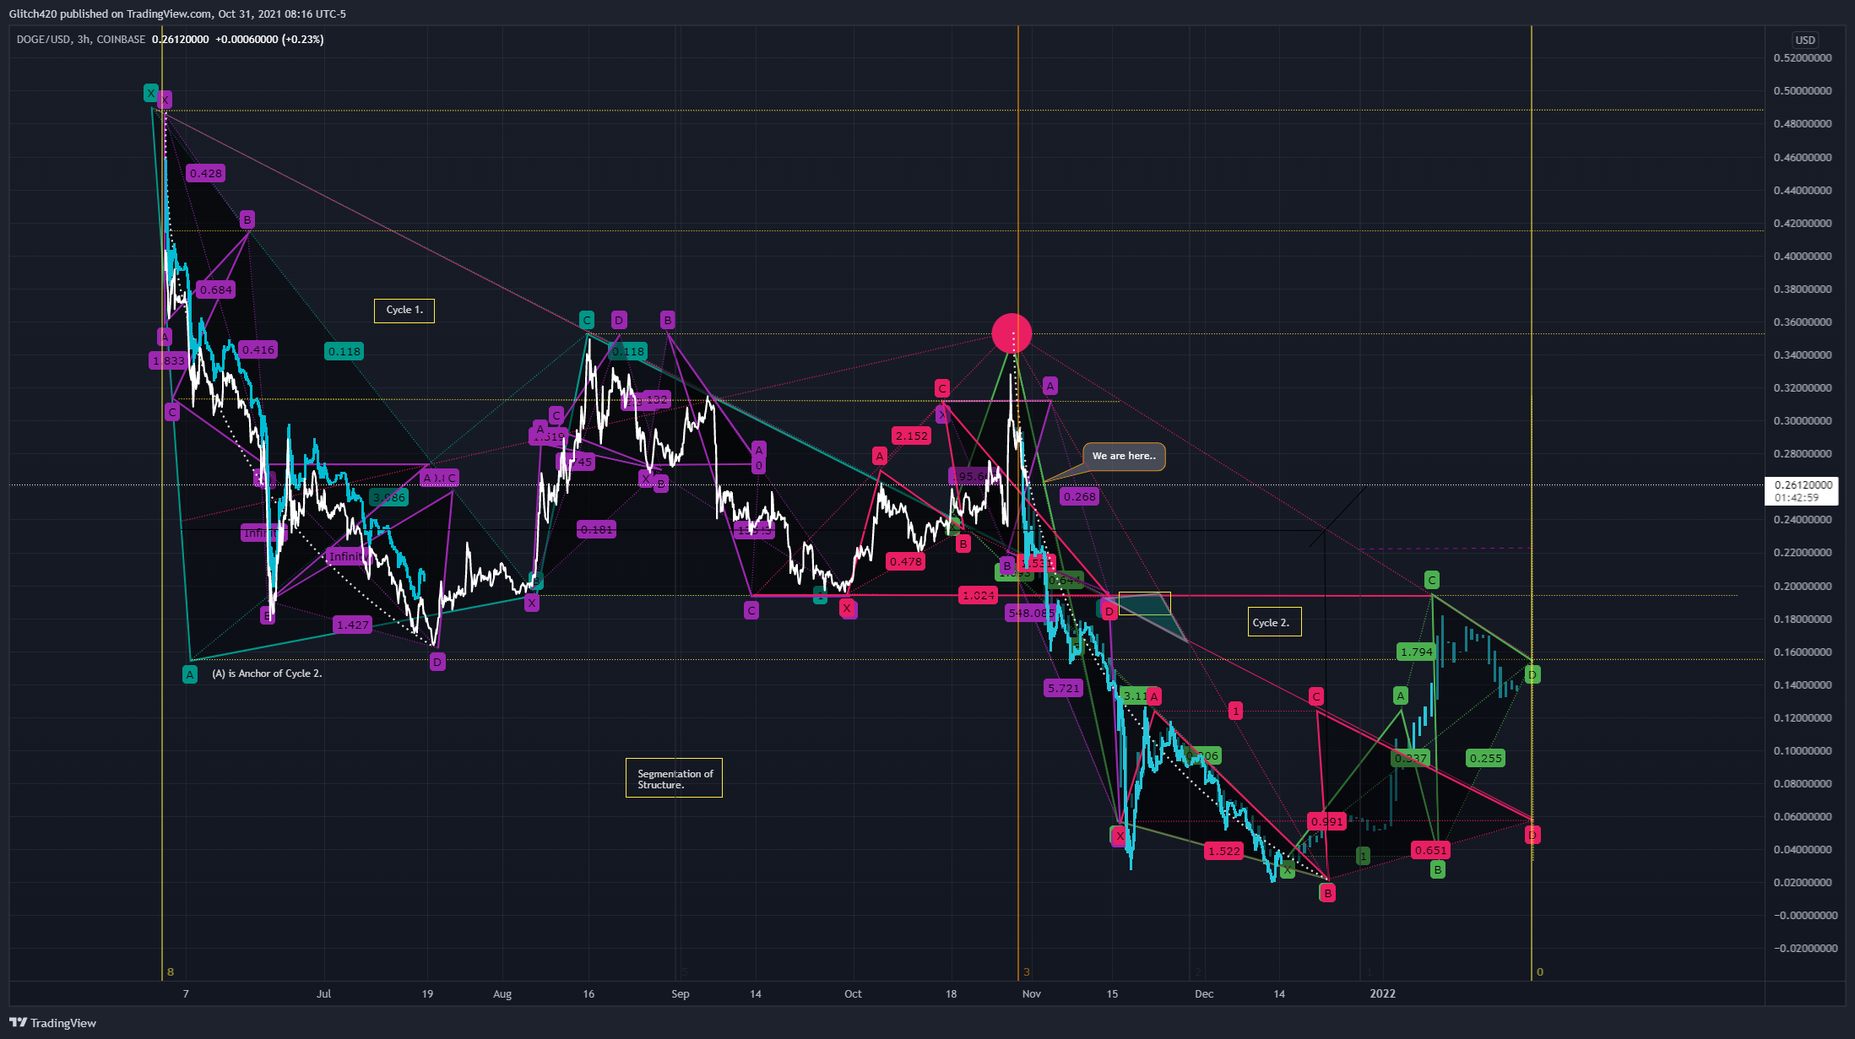Select the teal A anchor point label
This screenshot has width=1855, height=1039.
(x=190, y=674)
